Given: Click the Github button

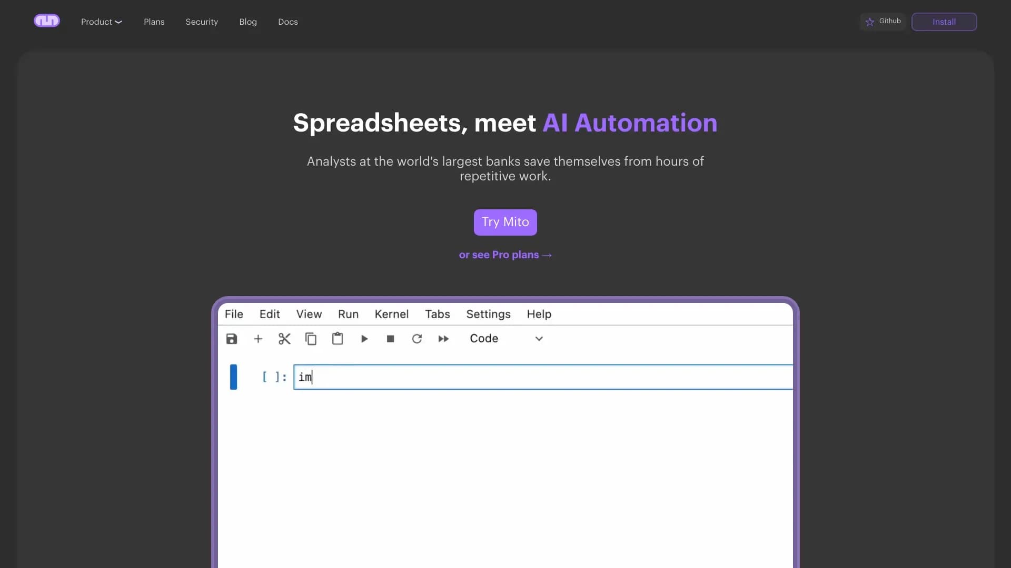Looking at the screenshot, I should pyautogui.click(x=883, y=22).
